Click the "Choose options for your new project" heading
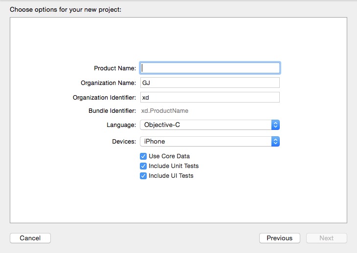The width and height of the screenshot is (357, 253). [66, 9]
